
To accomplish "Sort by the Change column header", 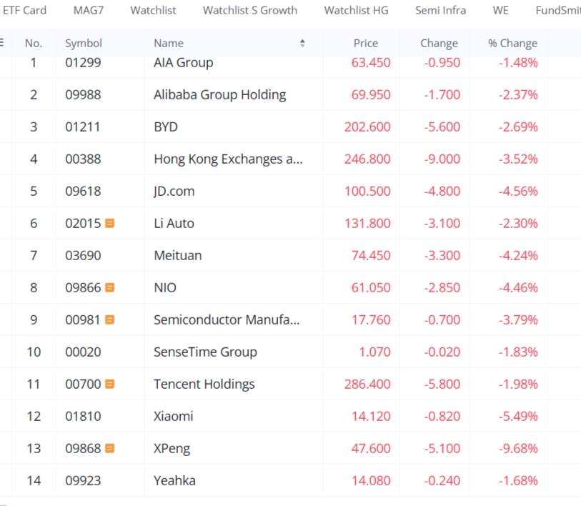I will [439, 43].
